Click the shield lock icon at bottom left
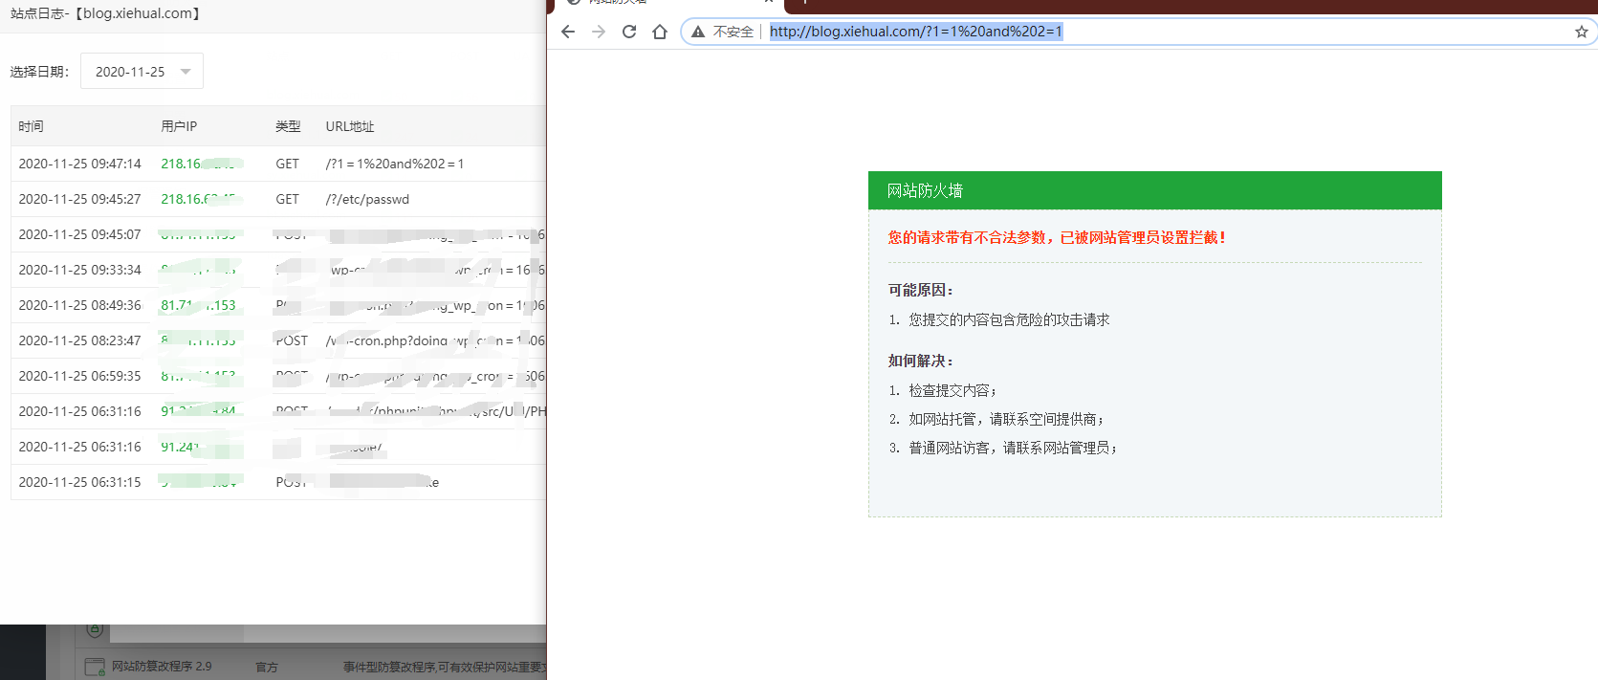 (95, 629)
